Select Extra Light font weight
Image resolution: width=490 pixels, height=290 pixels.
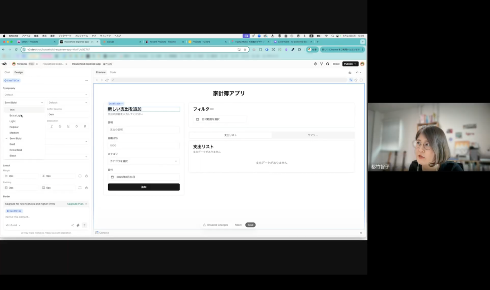[x=24, y=116]
